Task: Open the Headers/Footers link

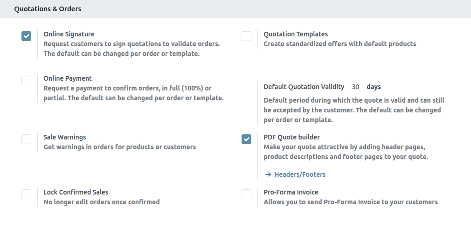Action: point(300,174)
